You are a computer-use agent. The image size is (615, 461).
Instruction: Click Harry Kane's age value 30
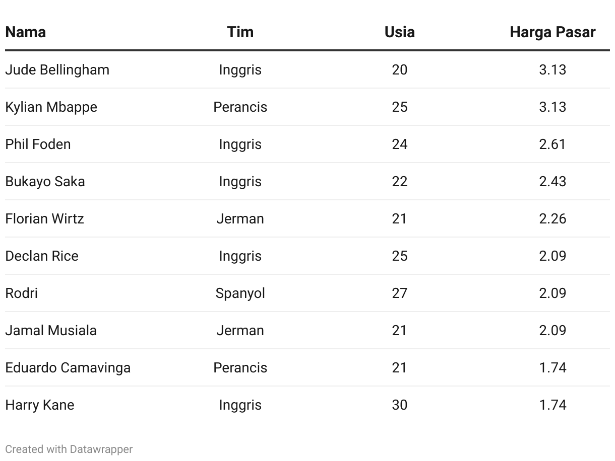tap(399, 405)
